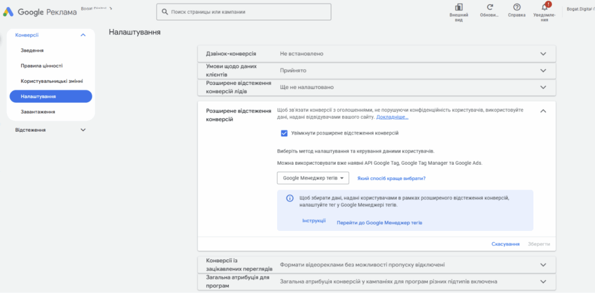Expand Розширене відстеження конверсій лідів row
Screen dimensions: 595x293
point(543,87)
